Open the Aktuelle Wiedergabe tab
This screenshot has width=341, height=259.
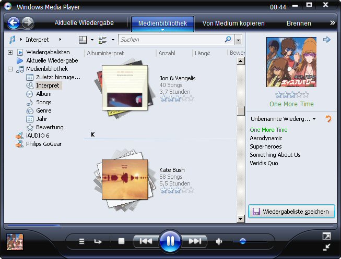pyautogui.click(x=84, y=23)
